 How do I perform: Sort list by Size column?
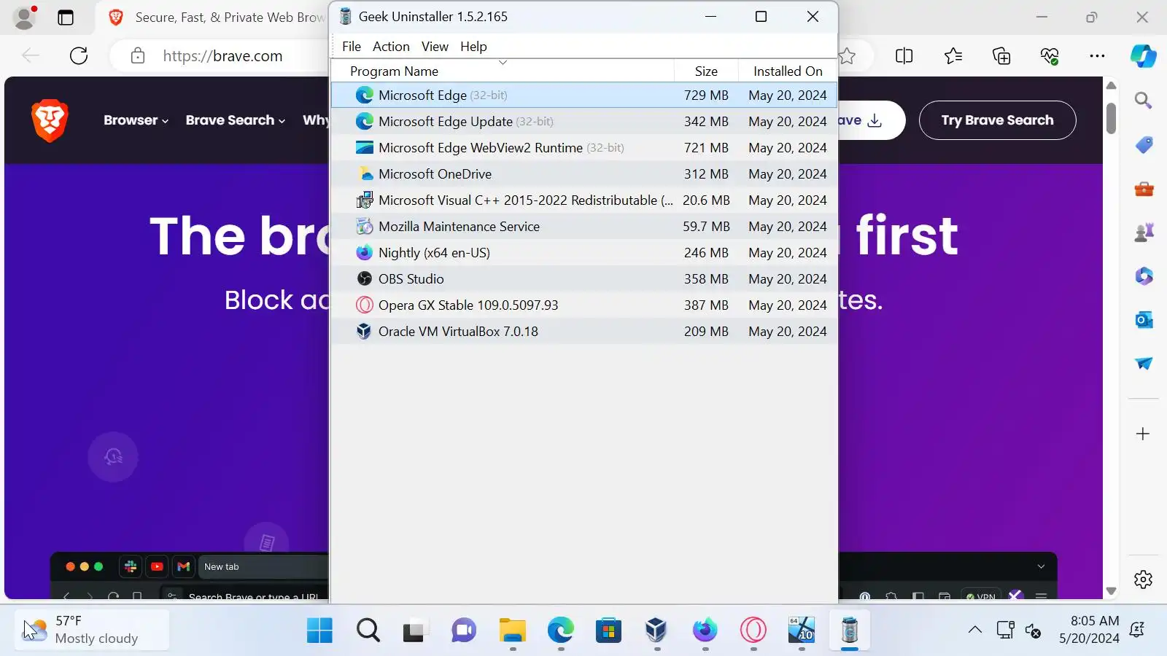[x=706, y=71]
